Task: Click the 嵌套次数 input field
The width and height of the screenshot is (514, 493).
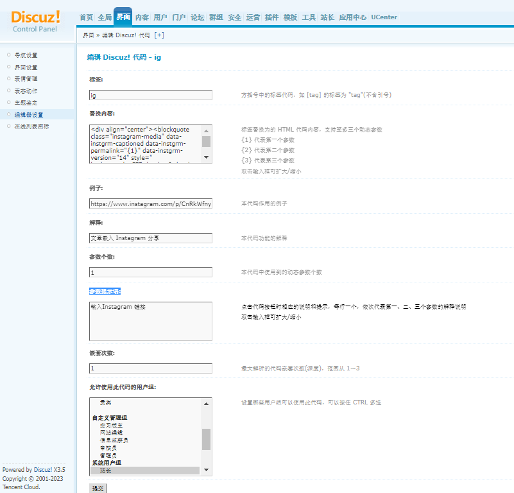Action: (x=151, y=368)
